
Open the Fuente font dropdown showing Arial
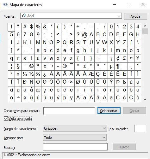[x=71, y=16]
